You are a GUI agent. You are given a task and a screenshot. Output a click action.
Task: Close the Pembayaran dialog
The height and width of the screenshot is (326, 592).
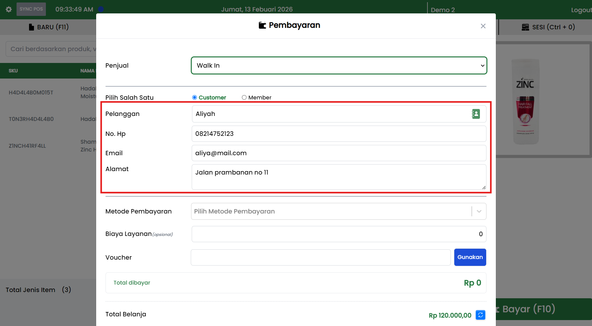point(483,26)
